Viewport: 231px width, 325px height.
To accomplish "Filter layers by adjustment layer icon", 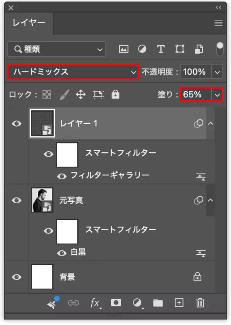I will 142,49.
